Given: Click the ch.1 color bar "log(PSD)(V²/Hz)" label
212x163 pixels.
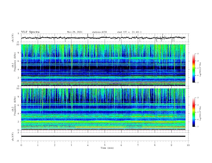Looking at the screenshot, I should (x=200, y=70).
